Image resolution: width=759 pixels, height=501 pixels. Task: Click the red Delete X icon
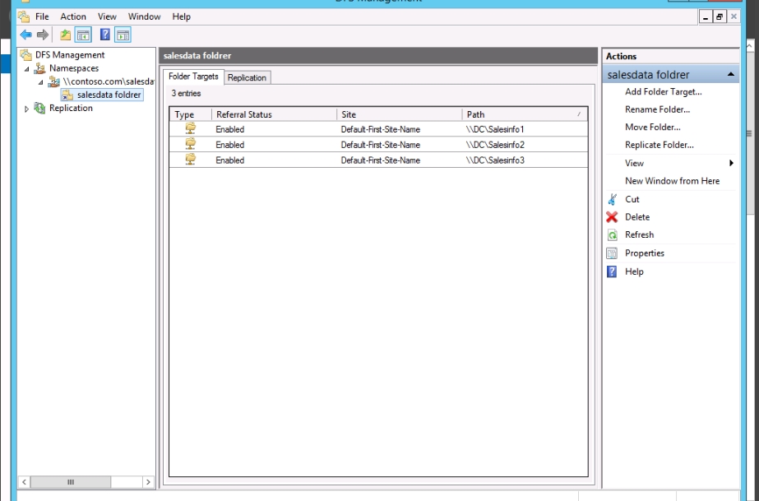point(612,217)
